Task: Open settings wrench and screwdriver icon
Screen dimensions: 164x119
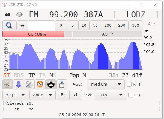Action: (29, 84)
